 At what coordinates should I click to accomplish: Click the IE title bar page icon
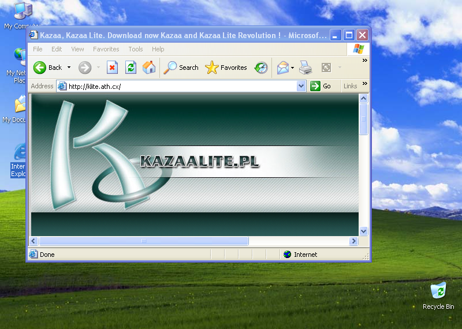coord(33,35)
